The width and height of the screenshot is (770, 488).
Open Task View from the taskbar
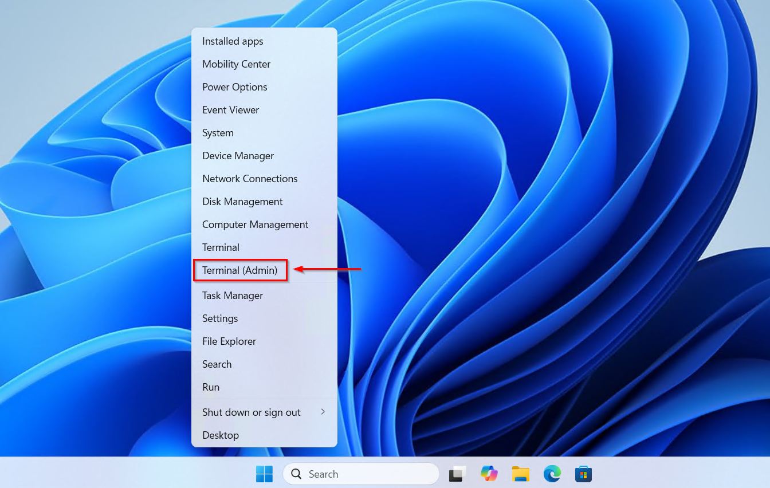457,474
